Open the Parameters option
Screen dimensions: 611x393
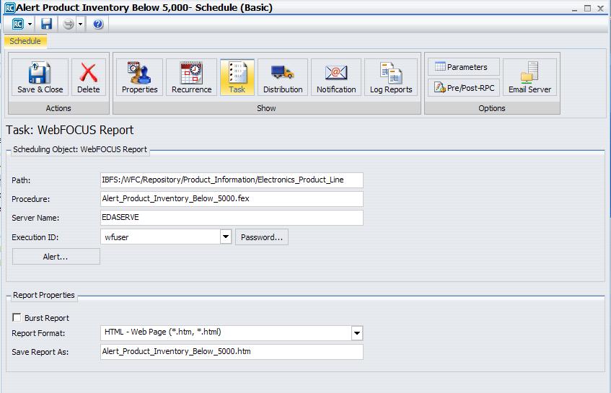464,67
